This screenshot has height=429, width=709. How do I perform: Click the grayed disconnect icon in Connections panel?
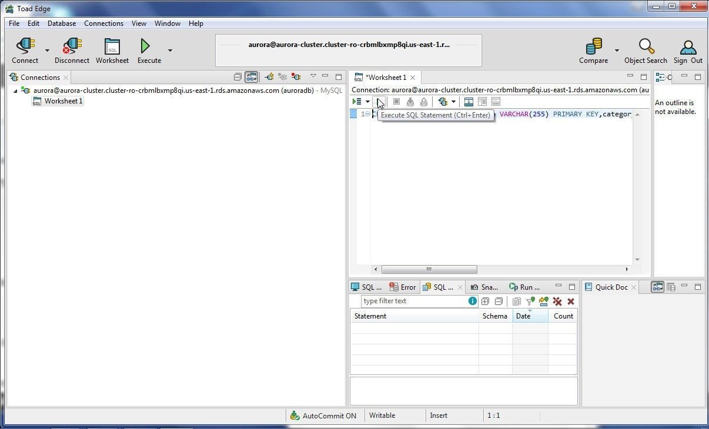coord(282,77)
